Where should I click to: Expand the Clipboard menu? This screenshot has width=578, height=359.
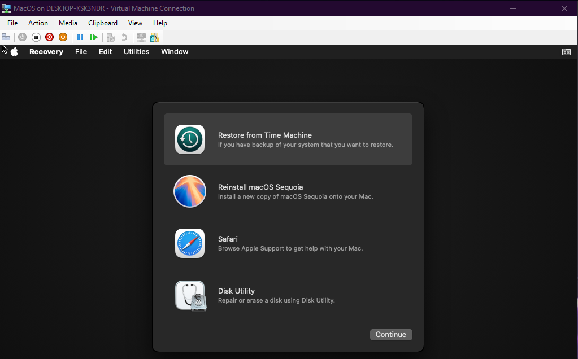pyautogui.click(x=103, y=23)
